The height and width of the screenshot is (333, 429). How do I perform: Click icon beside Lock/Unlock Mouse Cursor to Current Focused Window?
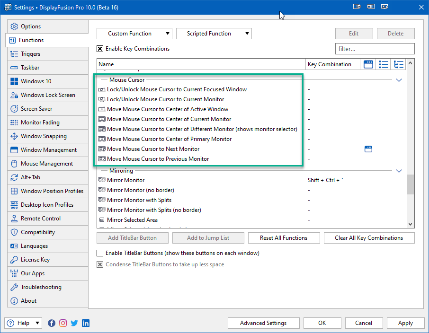(x=102, y=89)
